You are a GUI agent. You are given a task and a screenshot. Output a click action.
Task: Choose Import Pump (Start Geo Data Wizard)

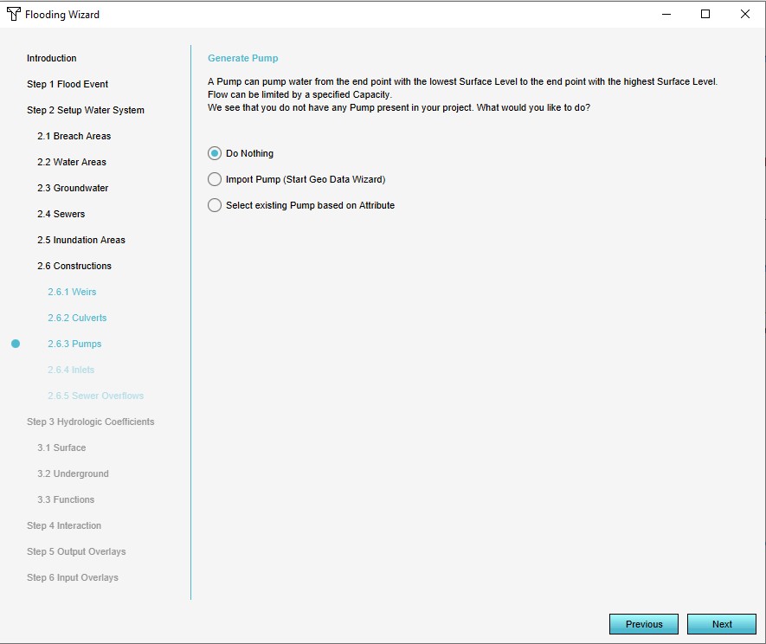point(215,179)
